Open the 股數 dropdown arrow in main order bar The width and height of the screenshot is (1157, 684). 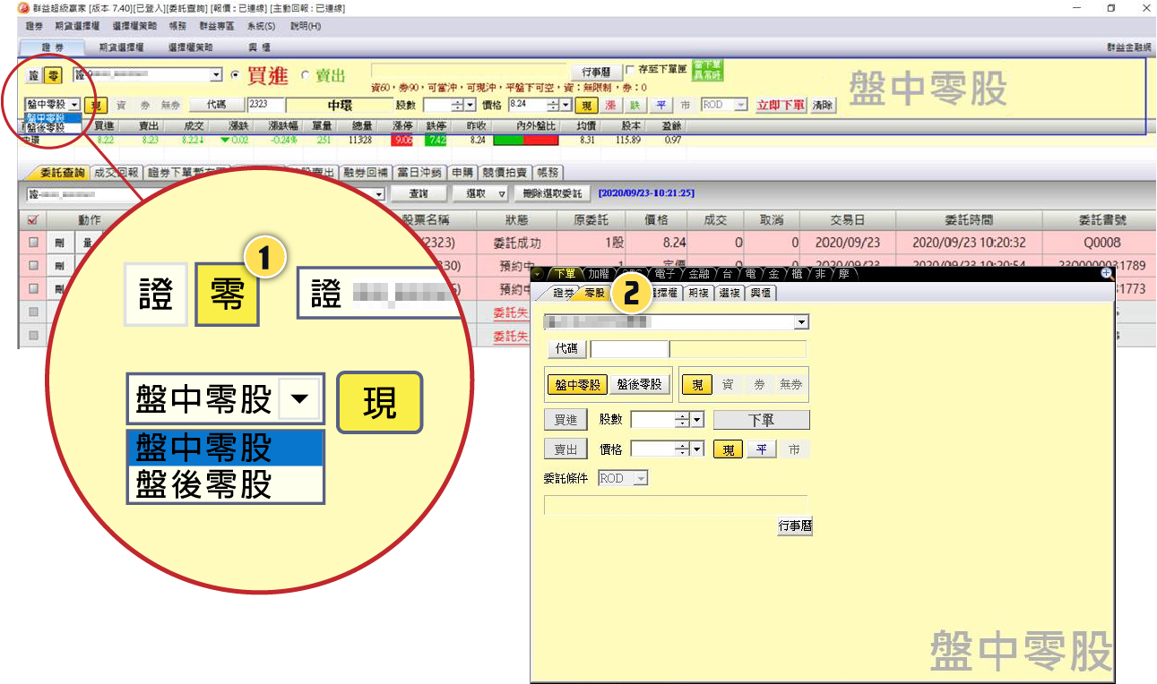[x=471, y=105]
